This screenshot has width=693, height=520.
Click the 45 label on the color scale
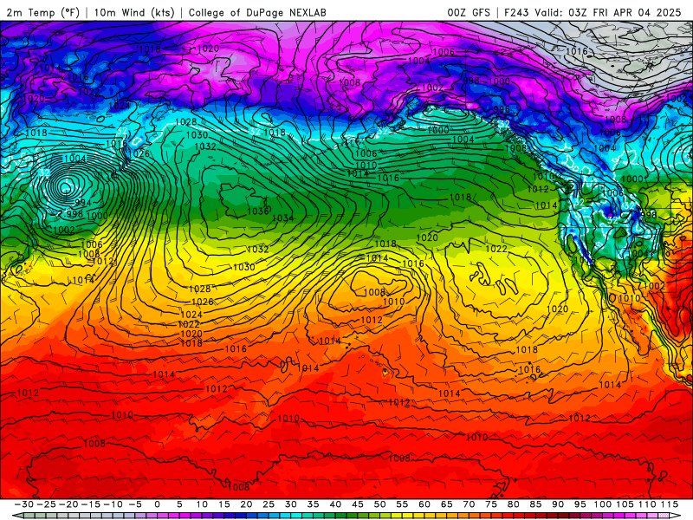(x=358, y=504)
